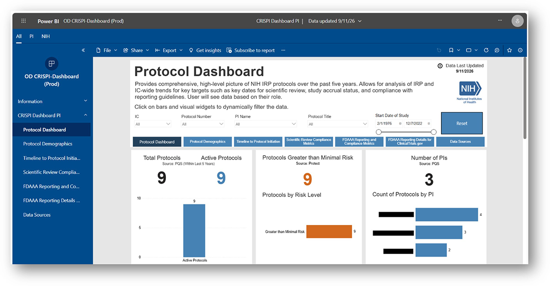Click the OD CRISPI-Dashboard app logo icon
This screenshot has width=550, height=286.
51,63
